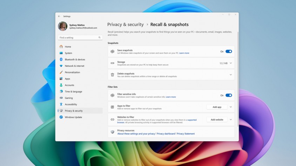The height and width of the screenshot is (166, 296).
Task: Select Windows Update in sidebar
Action: [x=80, y=117]
